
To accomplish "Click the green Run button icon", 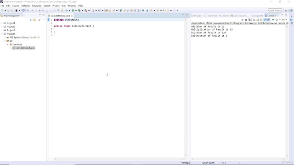I will click(73, 11).
